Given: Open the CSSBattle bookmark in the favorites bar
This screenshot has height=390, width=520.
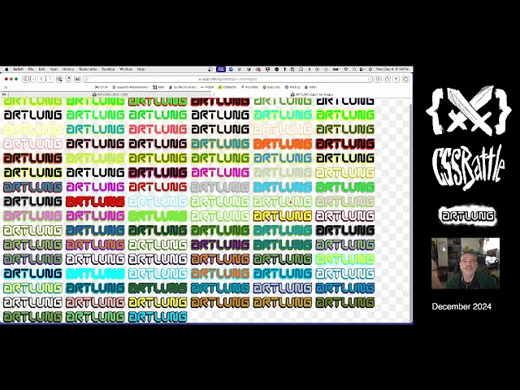Looking at the screenshot, I should (x=227, y=87).
